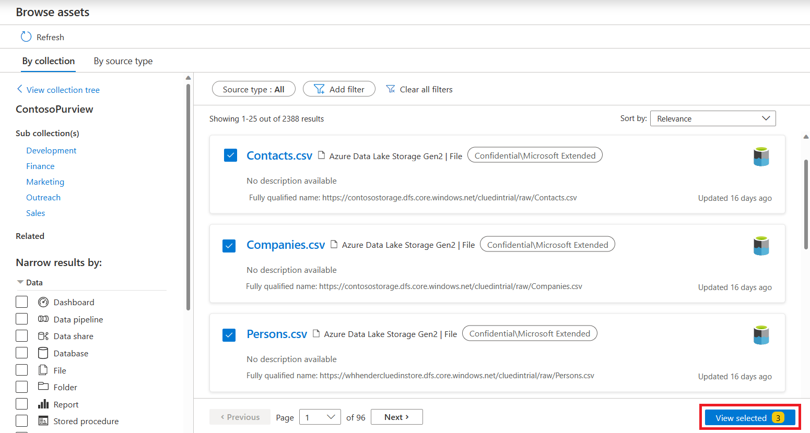This screenshot has width=810, height=433.
Task: Open the Persons.csv asset
Action: tap(277, 334)
